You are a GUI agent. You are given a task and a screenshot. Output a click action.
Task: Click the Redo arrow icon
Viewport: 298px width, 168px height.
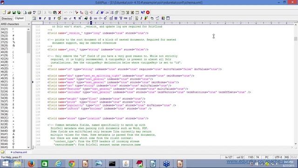tap(71, 13)
